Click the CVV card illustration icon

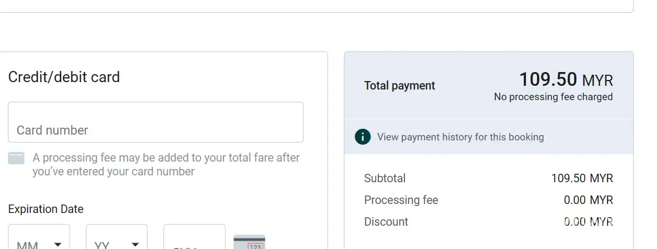pos(249,243)
